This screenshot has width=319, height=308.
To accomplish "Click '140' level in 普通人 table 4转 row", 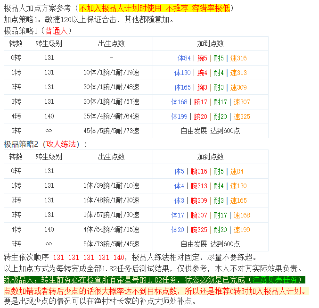I will tap(49, 117).
